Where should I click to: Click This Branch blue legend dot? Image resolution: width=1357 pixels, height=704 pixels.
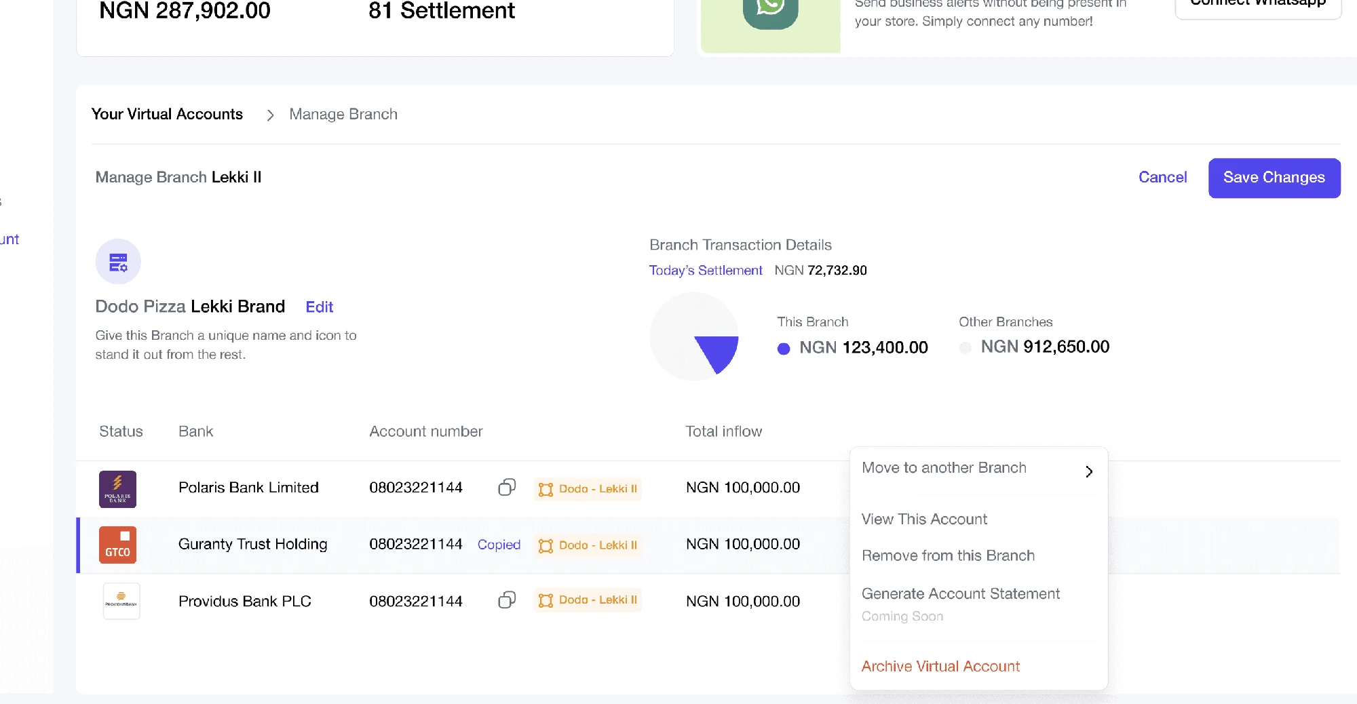click(784, 349)
